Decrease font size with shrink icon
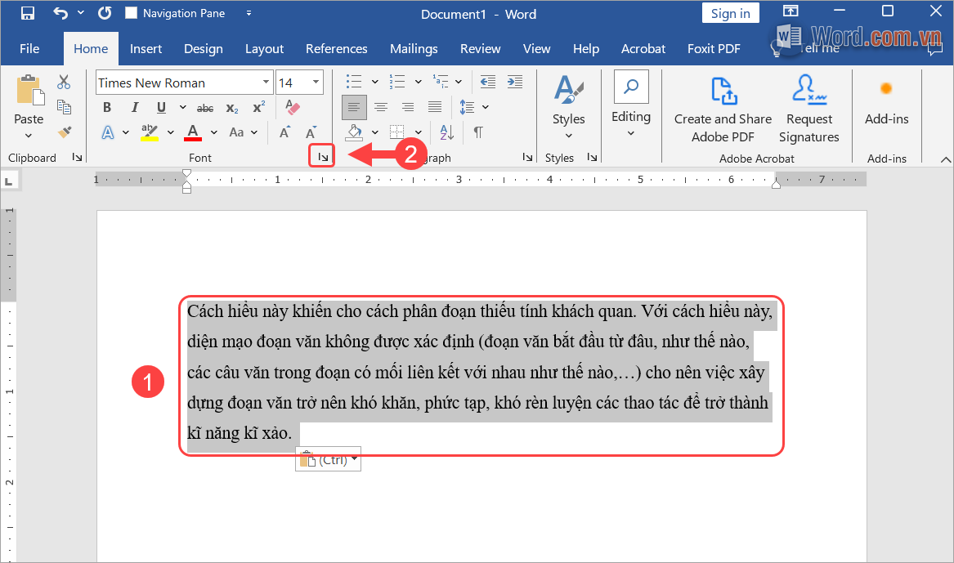This screenshot has height=563, width=954. click(x=311, y=132)
